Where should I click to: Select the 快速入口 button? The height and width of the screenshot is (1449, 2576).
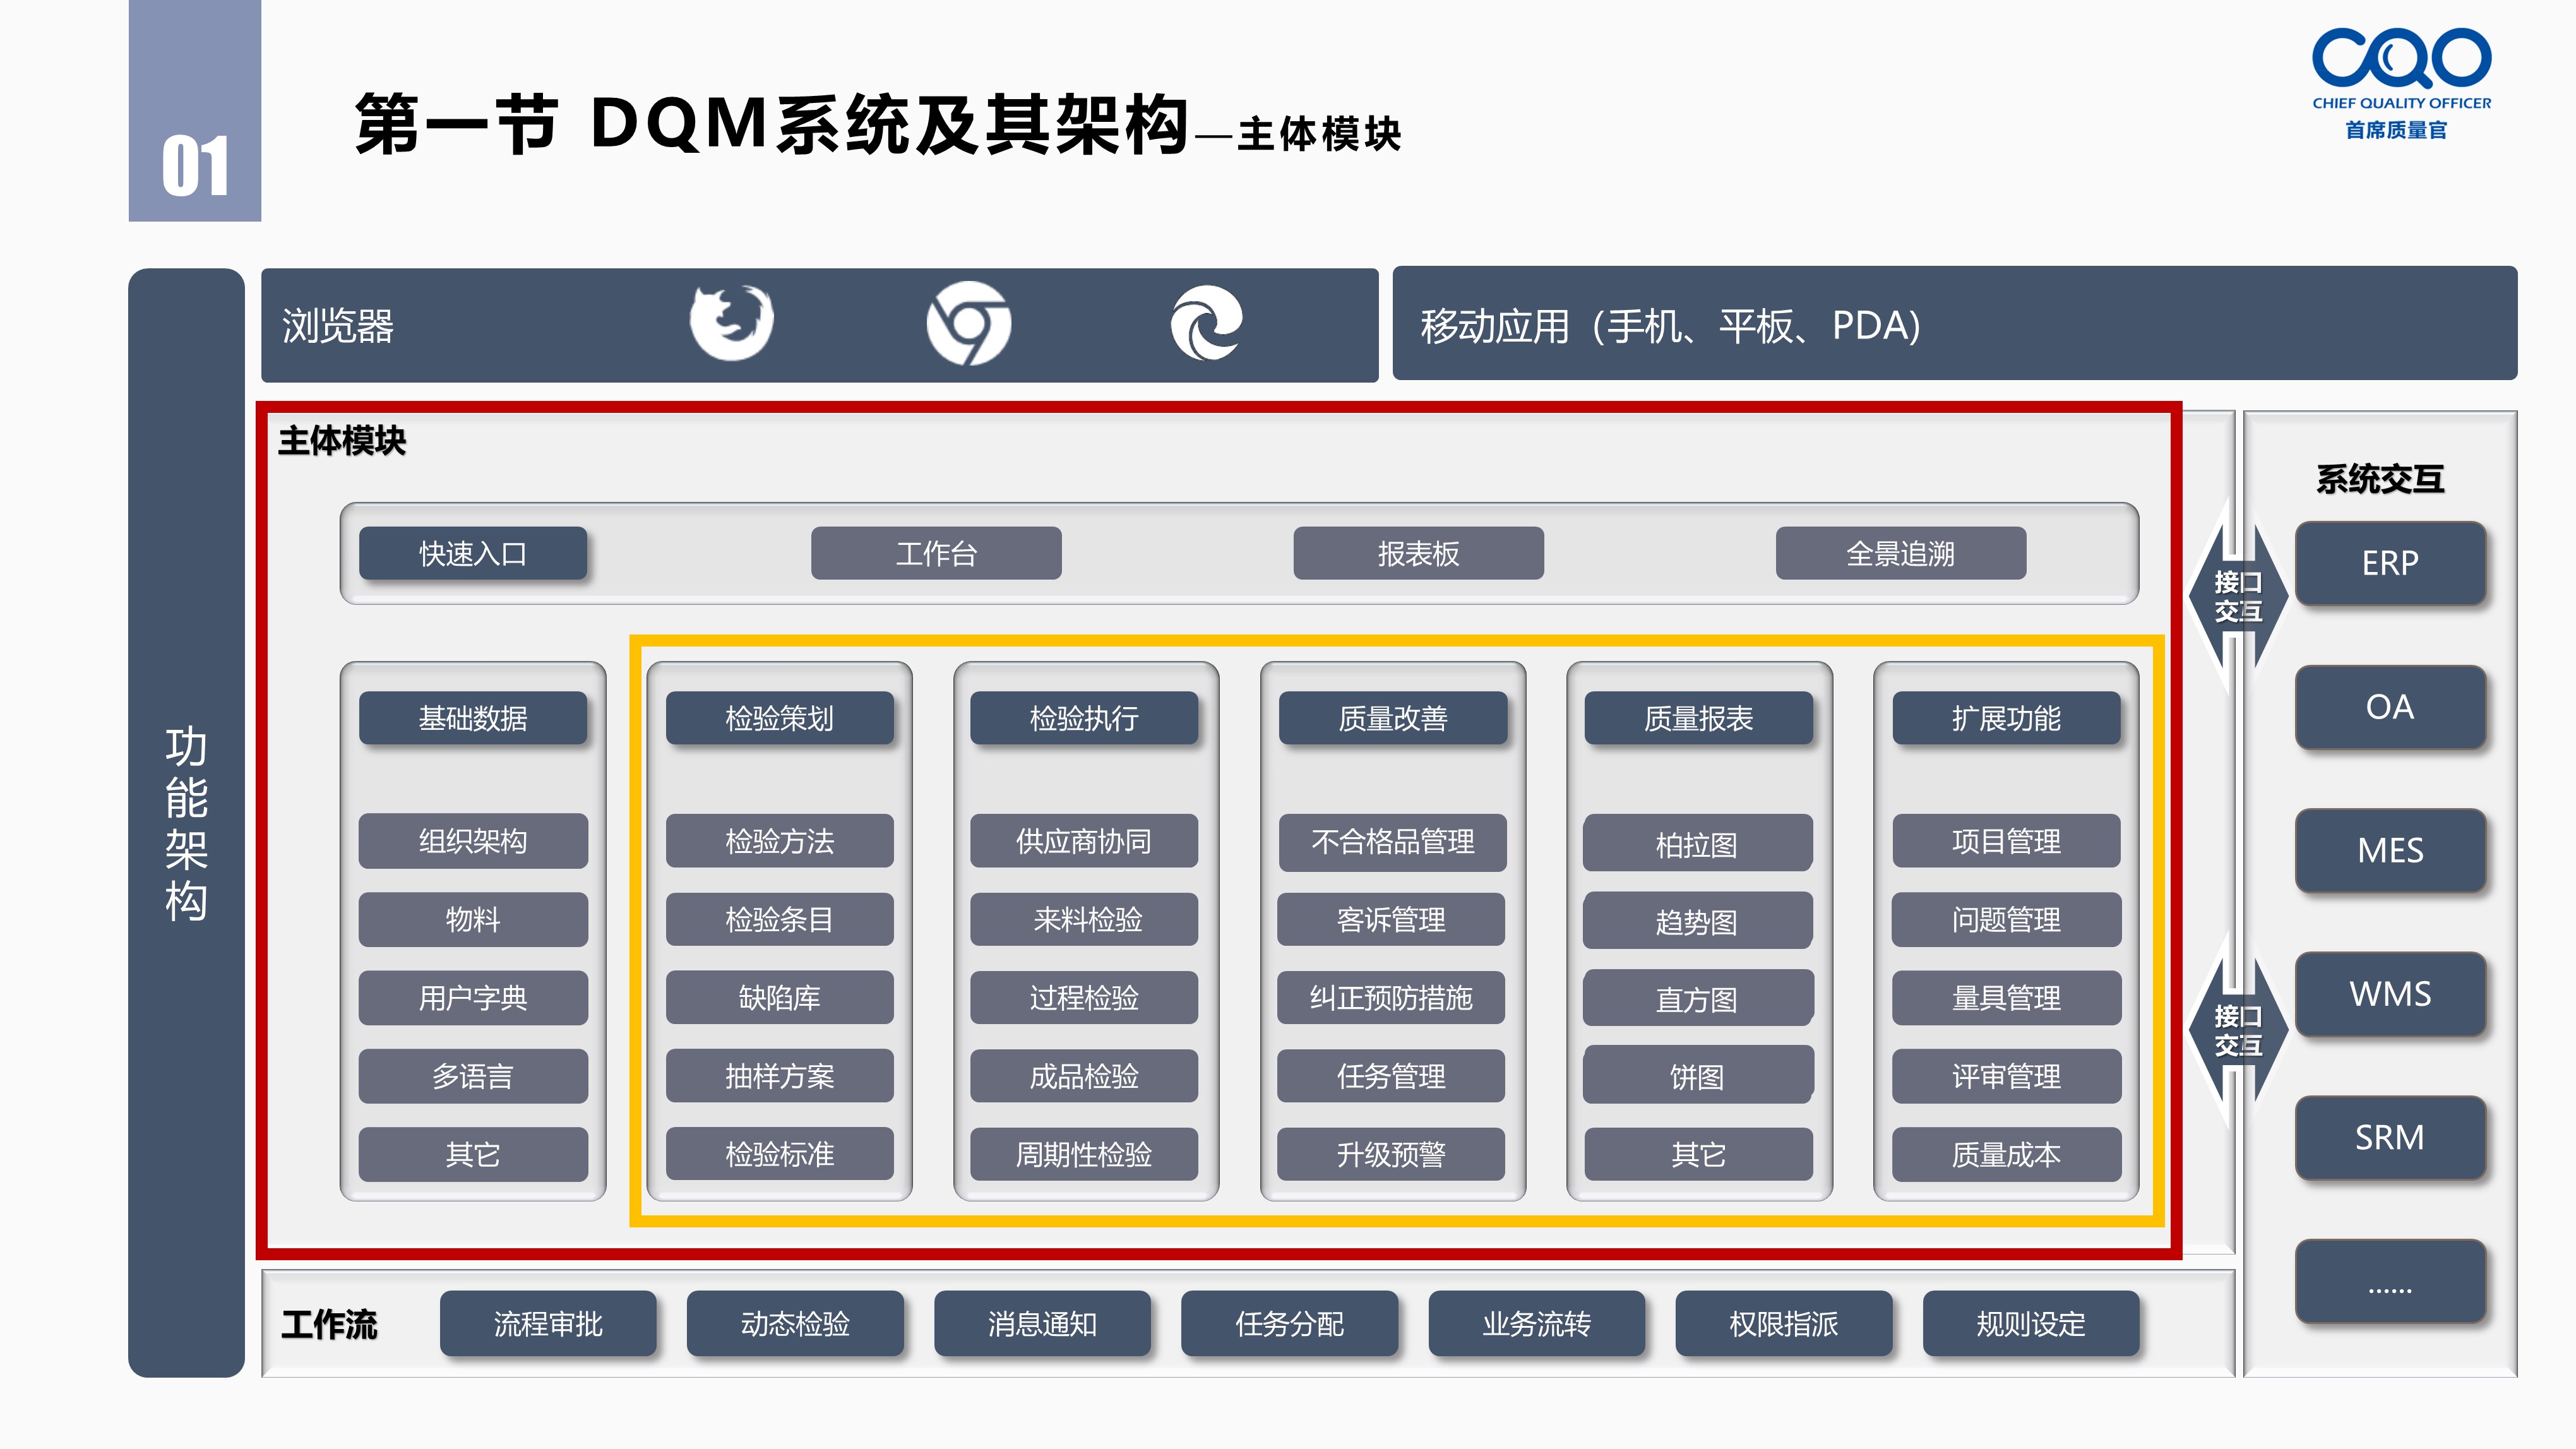pyautogui.click(x=473, y=553)
